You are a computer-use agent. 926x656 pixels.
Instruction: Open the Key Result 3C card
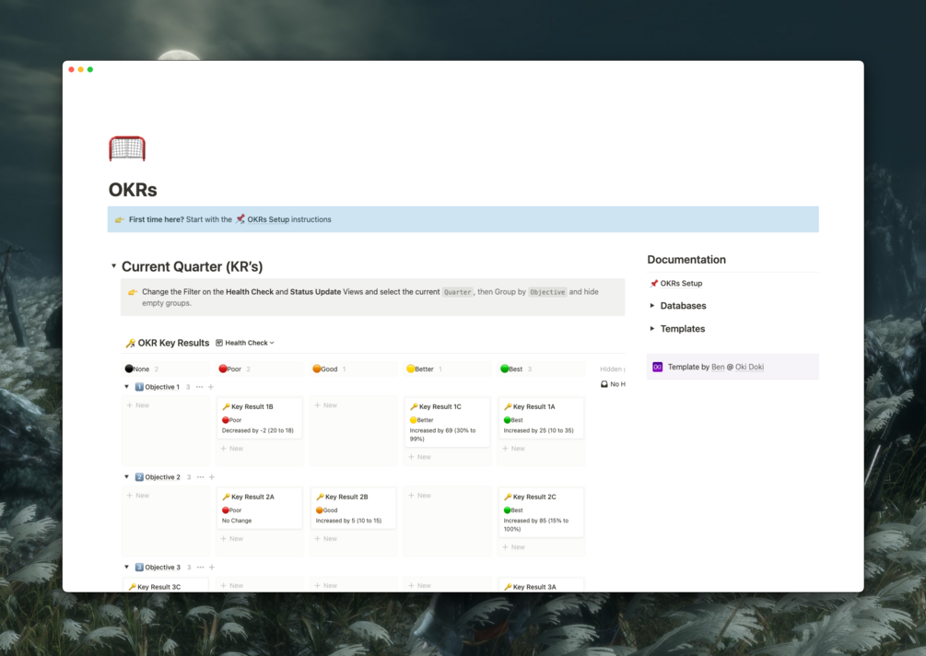pos(165,586)
